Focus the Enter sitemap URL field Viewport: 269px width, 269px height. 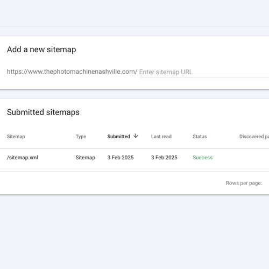204,72
